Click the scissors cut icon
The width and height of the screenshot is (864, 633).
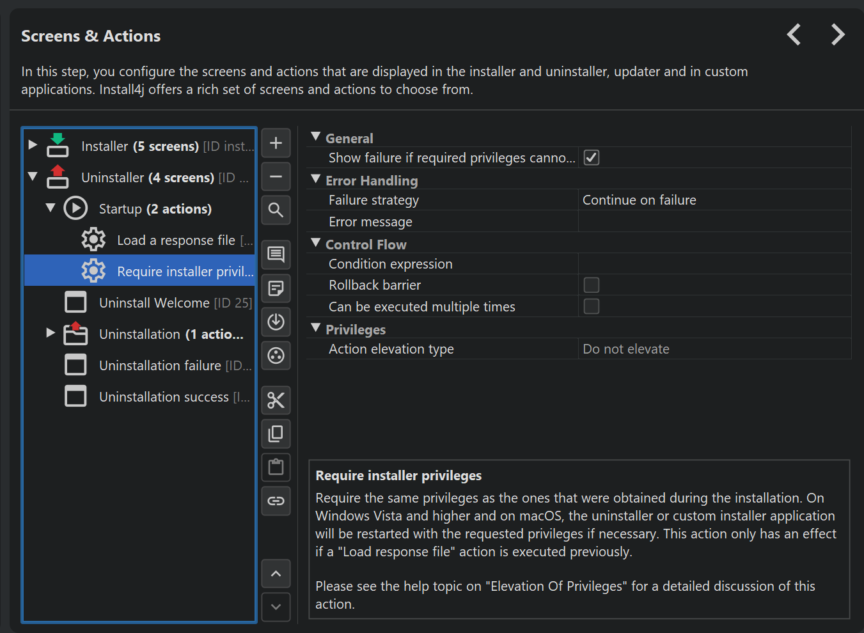[x=276, y=400]
